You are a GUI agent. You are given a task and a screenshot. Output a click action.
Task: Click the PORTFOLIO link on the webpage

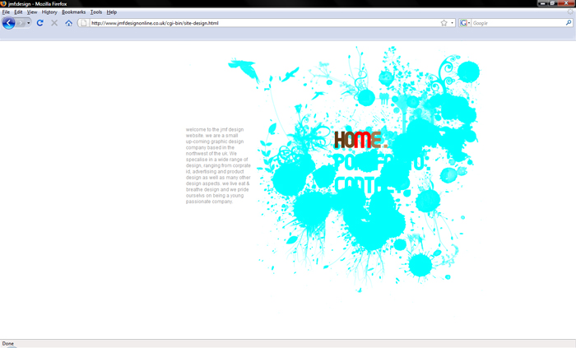[382, 162]
